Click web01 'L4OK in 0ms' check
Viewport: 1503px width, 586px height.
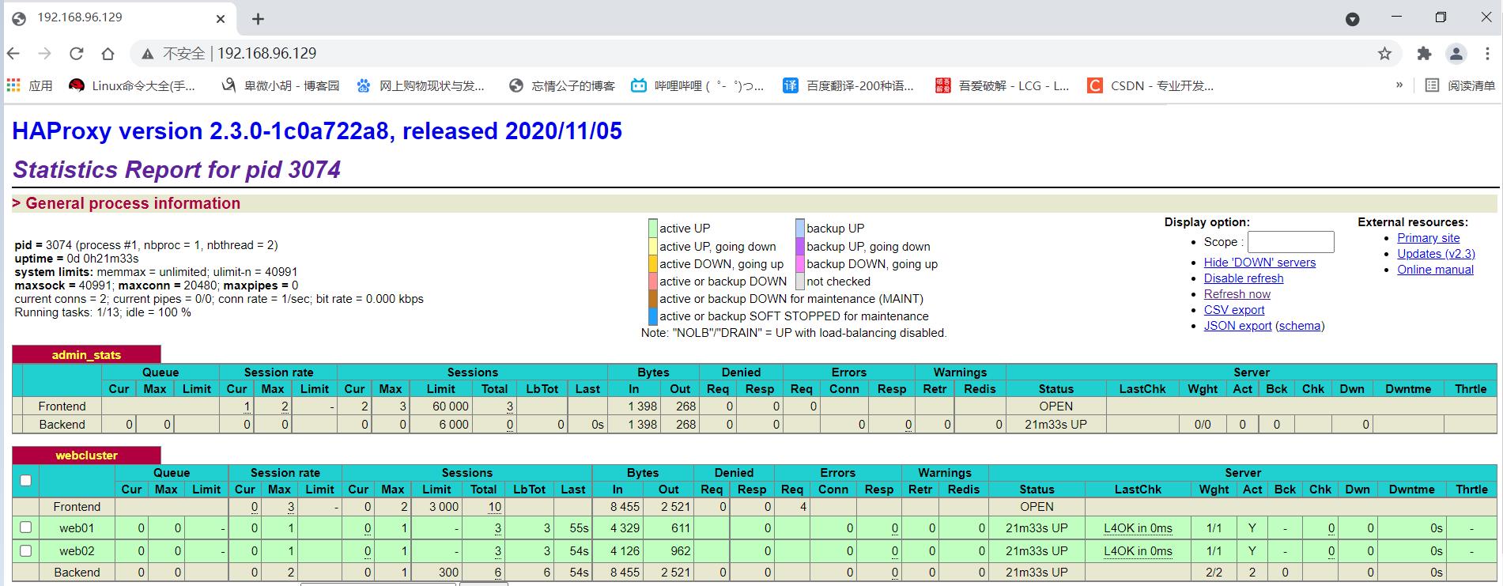click(x=1138, y=528)
